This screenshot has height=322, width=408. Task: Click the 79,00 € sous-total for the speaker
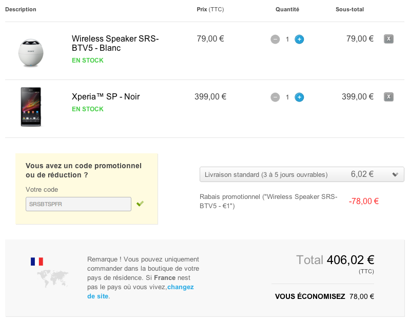(x=360, y=39)
